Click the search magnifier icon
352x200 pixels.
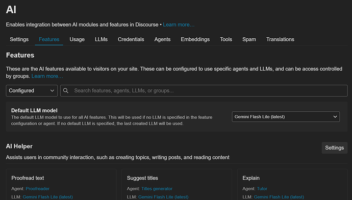66,91
